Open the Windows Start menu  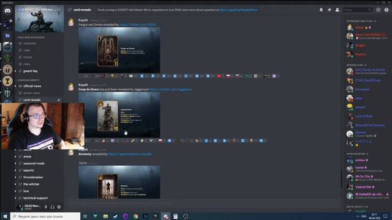pos(5,216)
